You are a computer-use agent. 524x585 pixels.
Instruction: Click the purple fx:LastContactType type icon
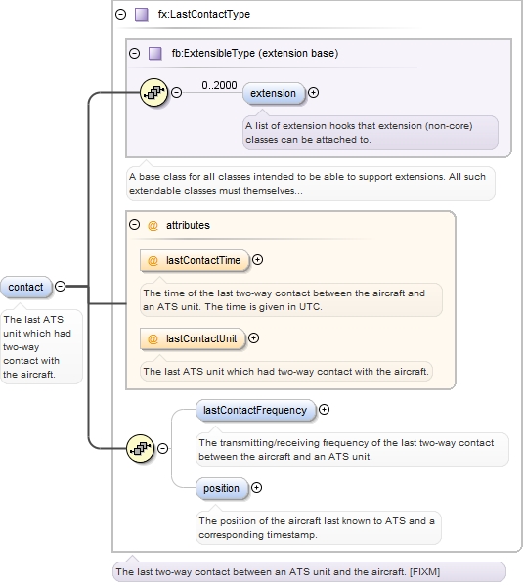pyautogui.click(x=142, y=14)
